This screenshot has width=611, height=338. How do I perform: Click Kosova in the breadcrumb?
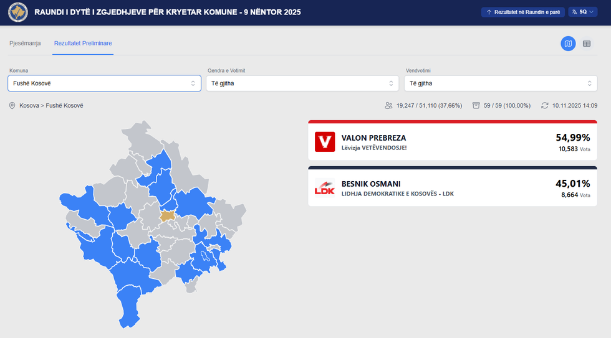click(x=29, y=106)
